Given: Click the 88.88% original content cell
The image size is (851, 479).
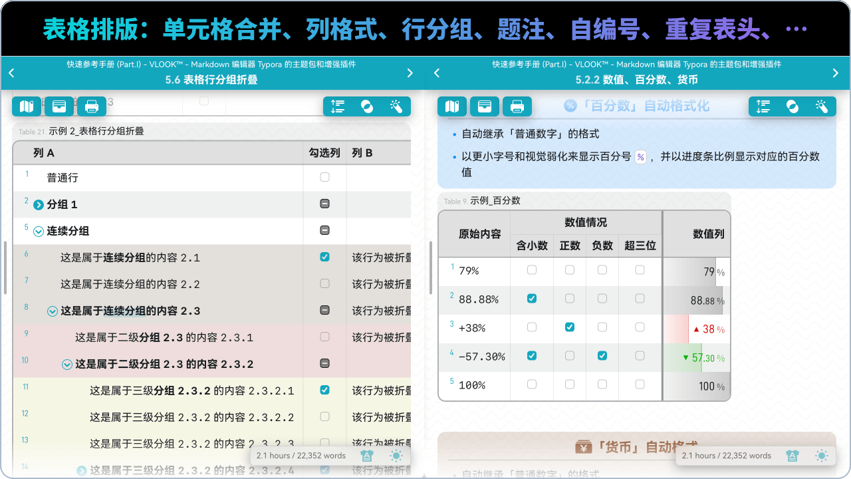Looking at the screenshot, I should click(x=475, y=300).
